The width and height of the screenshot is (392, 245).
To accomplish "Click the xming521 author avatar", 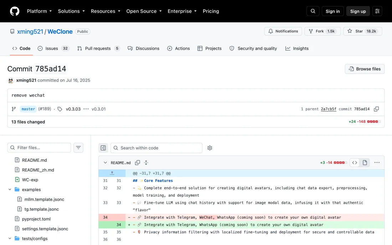I will pos(10,80).
